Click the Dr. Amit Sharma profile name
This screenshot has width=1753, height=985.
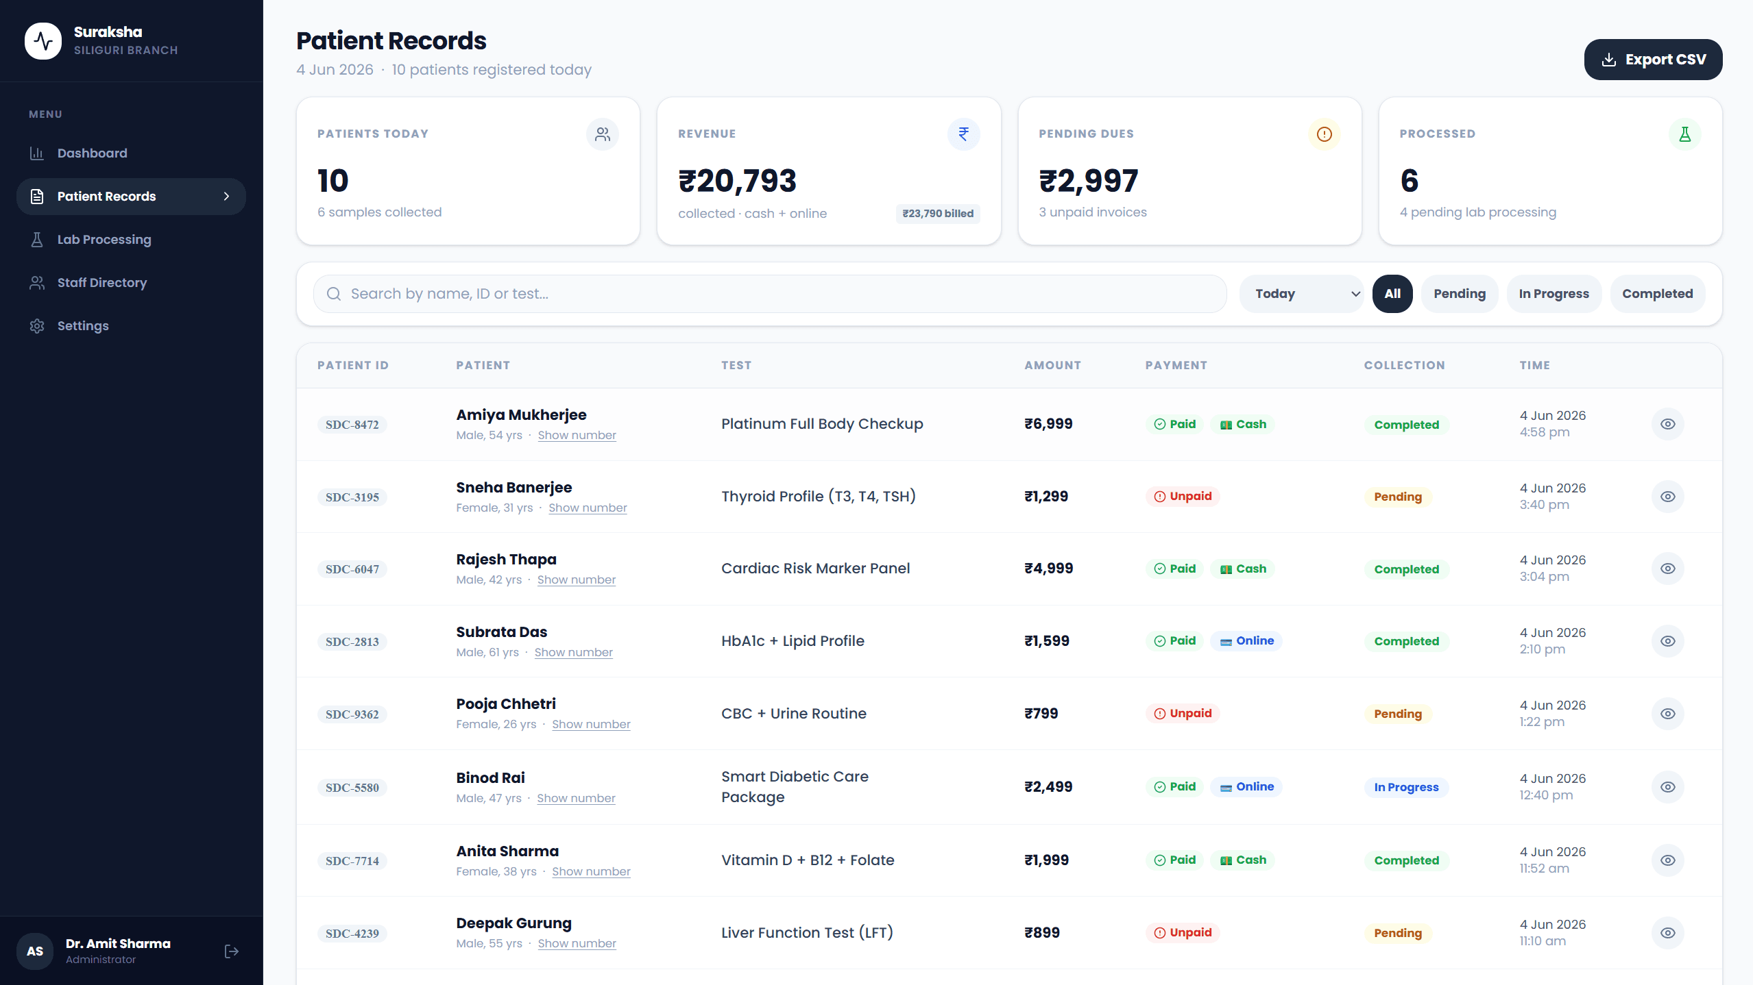tap(118, 944)
